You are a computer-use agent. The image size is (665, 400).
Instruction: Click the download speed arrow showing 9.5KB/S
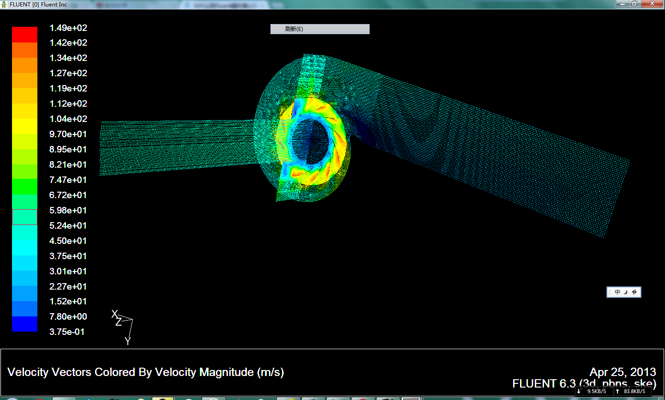(x=579, y=391)
